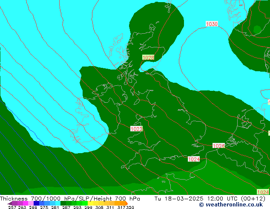Click the purple arrow at legend start

tap(10, 203)
